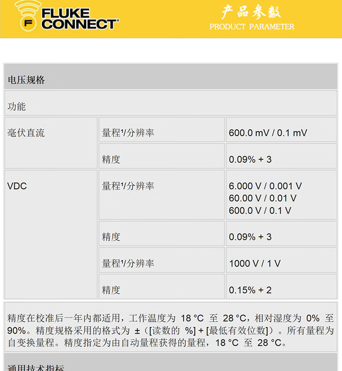Click the 60.00 V / 0.01 V range line
Image resolution: width=342 pixels, height=371 pixels.
[263, 198]
